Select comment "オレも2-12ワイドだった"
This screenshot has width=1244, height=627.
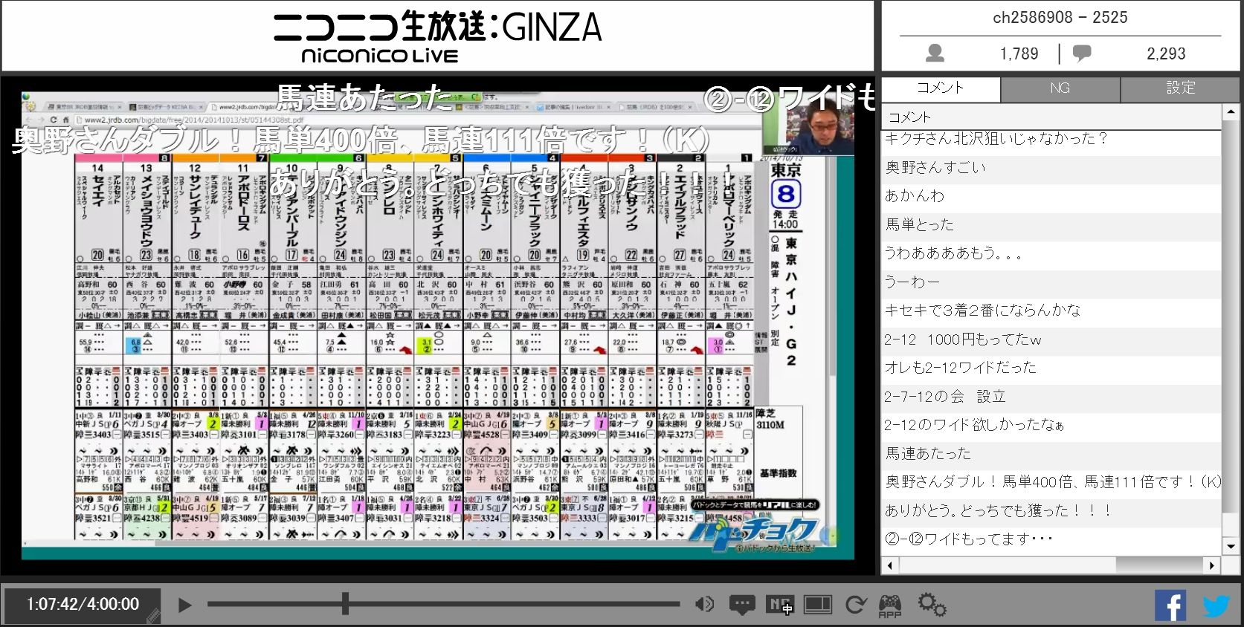click(x=1051, y=368)
